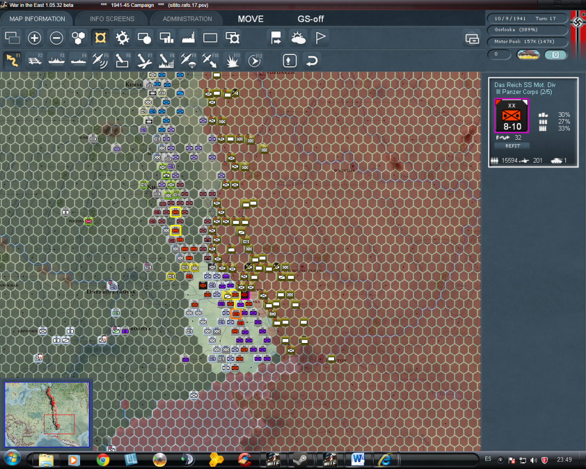Click the 30% value in unit panel
Image resolution: width=586 pixels, height=469 pixels.
[564, 115]
